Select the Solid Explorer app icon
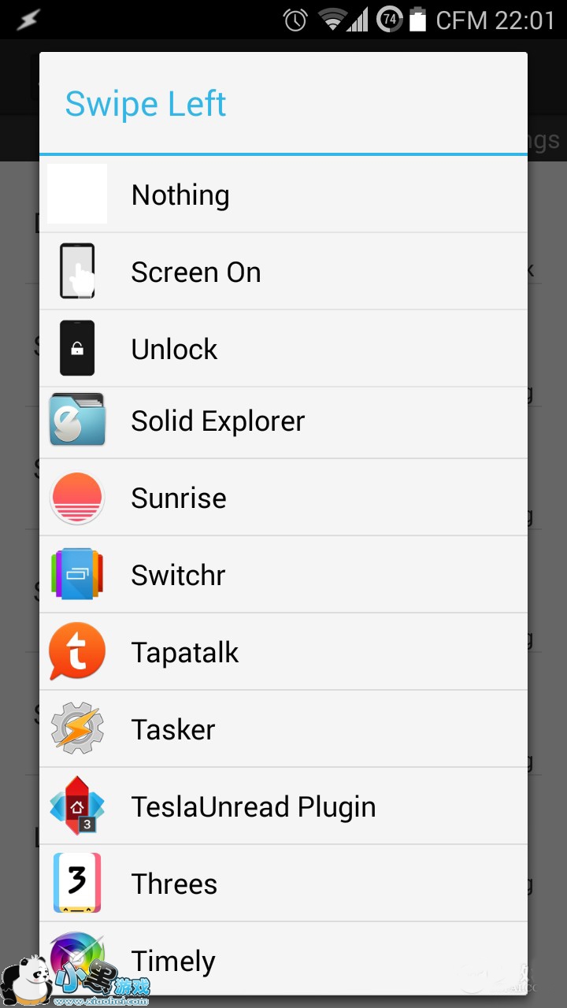The width and height of the screenshot is (567, 1008). 77,421
